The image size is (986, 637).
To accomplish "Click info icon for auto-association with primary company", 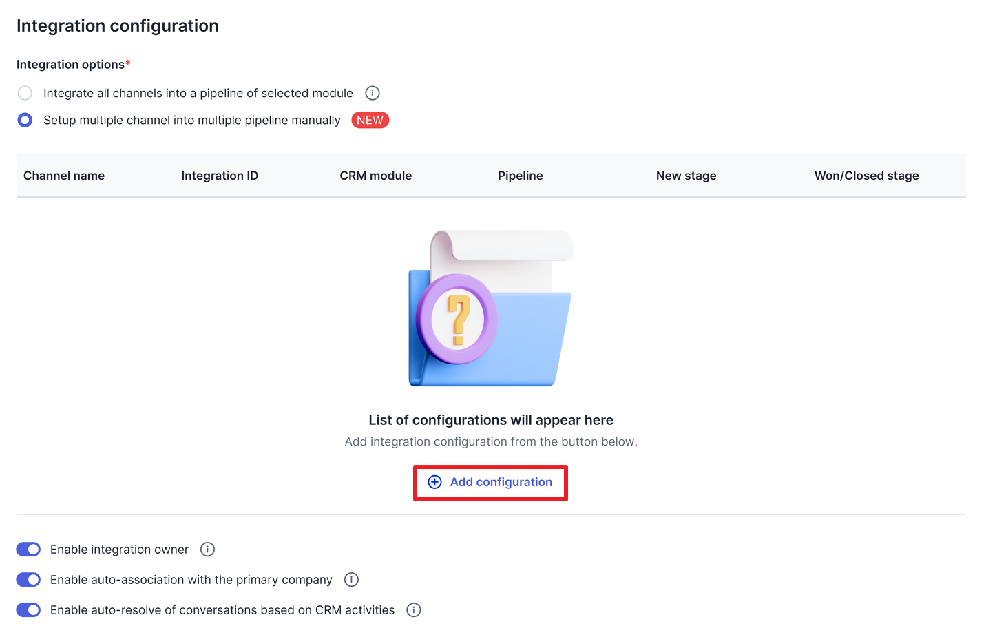I will (351, 579).
